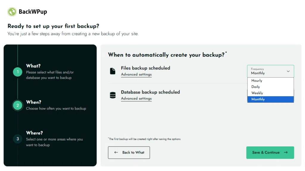Select step 3 circle in sidebar
This screenshot has width=305, height=171.
(18, 139)
